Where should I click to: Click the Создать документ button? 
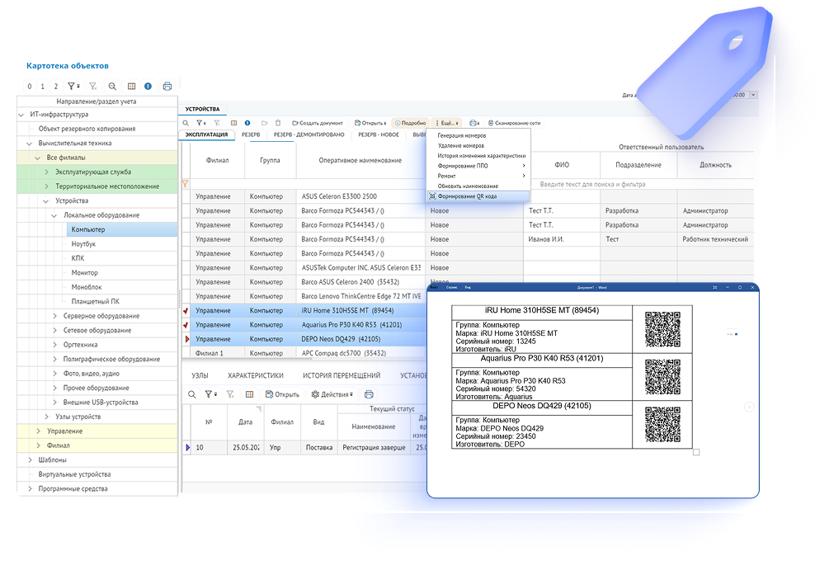318,123
